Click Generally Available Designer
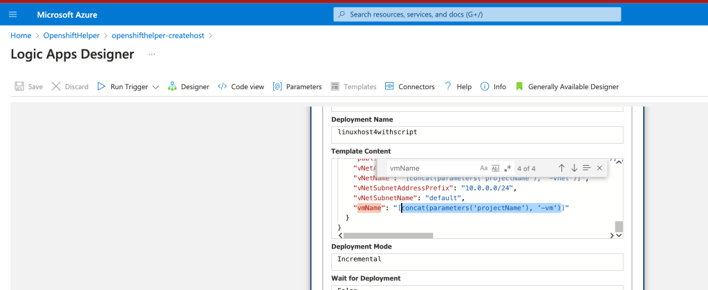The width and height of the screenshot is (708, 290). point(567,86)
